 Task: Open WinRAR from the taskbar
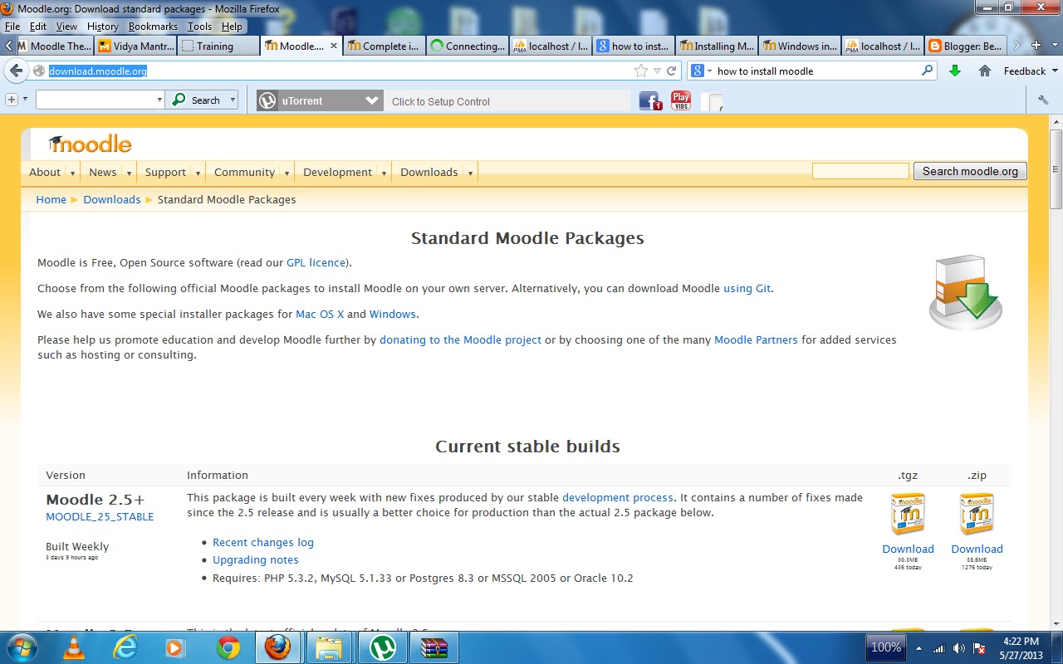click(x=434, y=647)
